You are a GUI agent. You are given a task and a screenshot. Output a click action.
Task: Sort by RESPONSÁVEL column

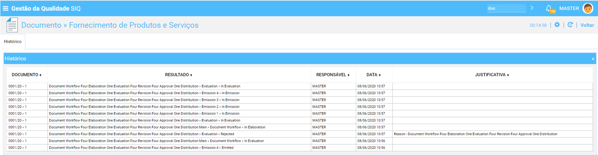(x=333, y=75)
